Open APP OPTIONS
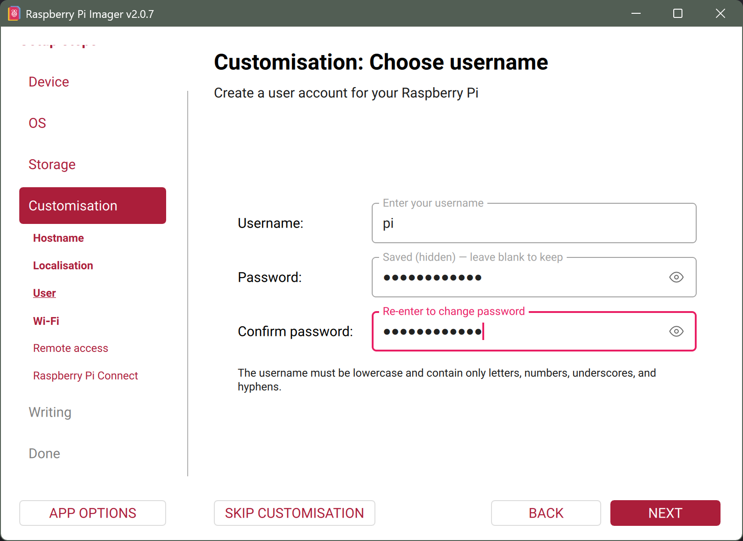This screenshot has height=541, width=743. (92, 513)
